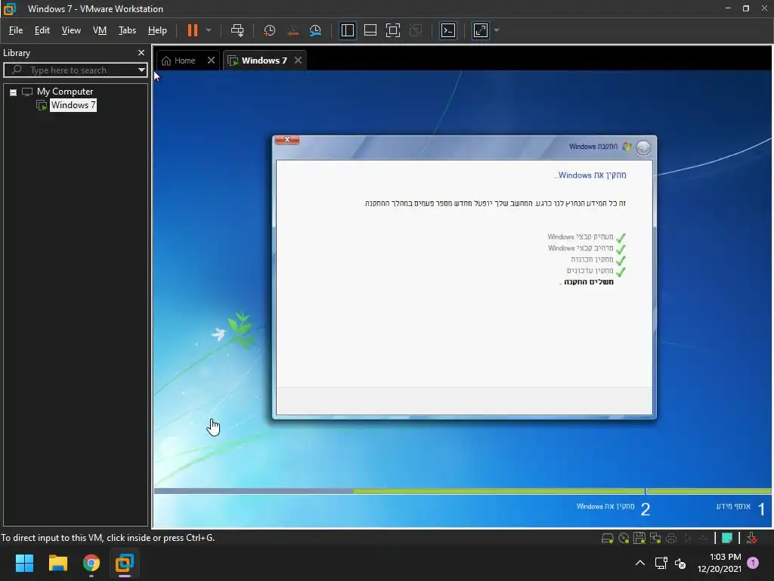Click the round back button in setup dialog
This screenshot has height=581, width=774.
pos(643,148)
